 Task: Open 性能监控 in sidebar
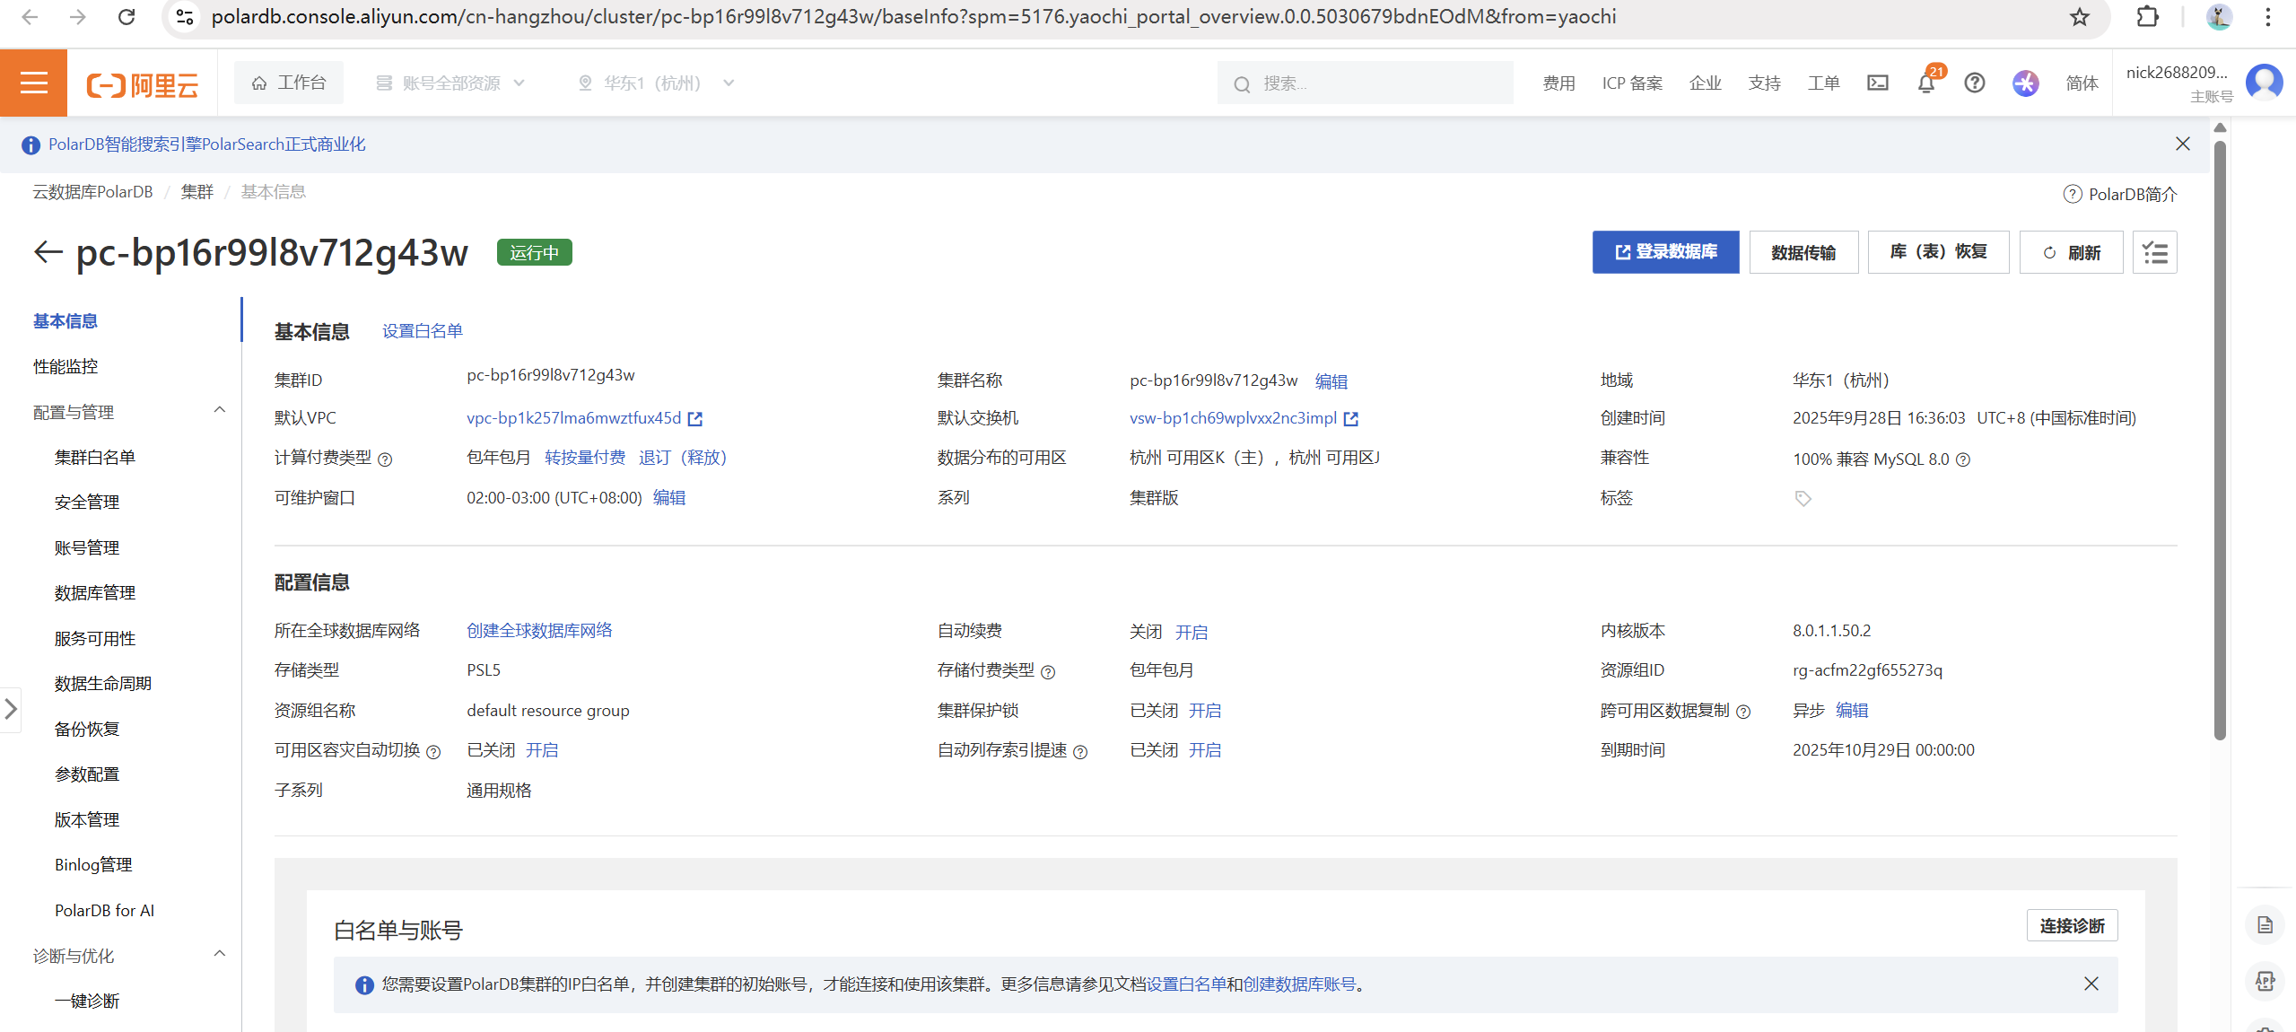(x=65, y=366)
